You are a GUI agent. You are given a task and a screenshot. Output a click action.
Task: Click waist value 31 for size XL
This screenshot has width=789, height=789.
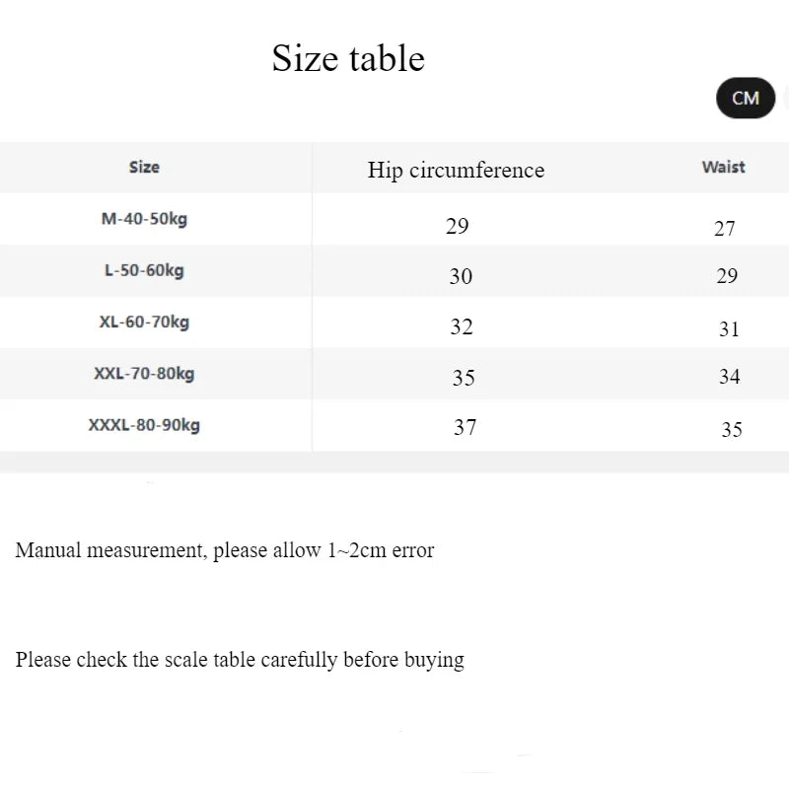[x=729, y=329]
